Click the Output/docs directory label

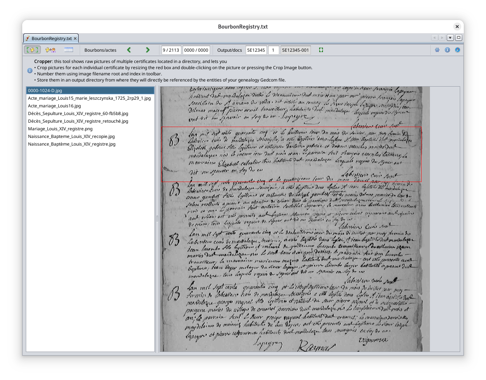click(x=230, y=50)
